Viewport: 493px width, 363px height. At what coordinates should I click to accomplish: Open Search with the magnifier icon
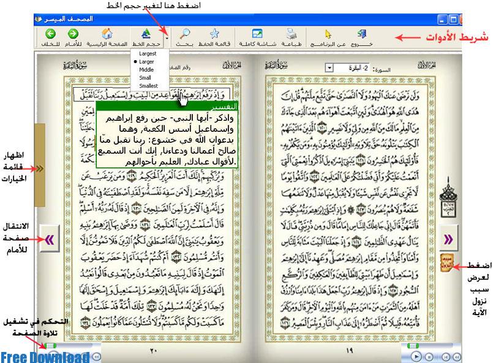point(184,34)
